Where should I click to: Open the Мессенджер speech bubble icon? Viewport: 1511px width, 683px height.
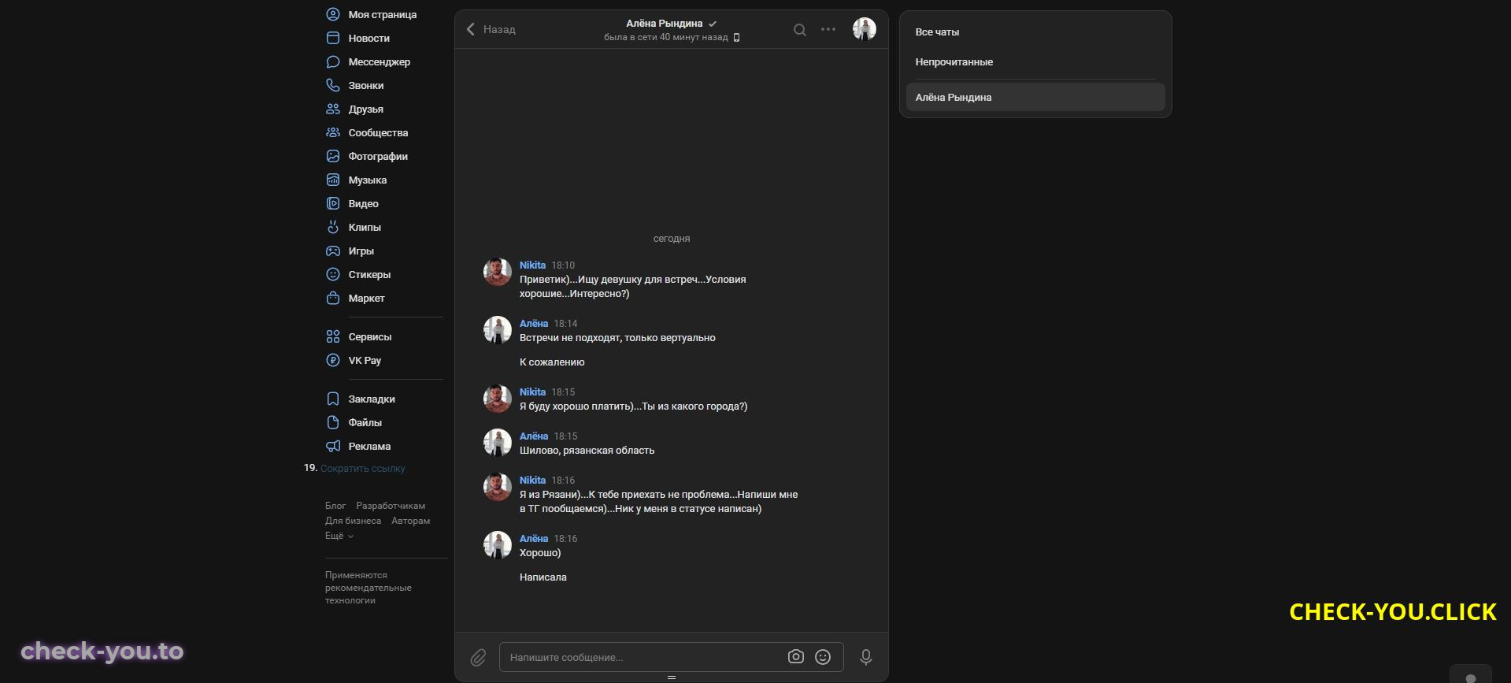333,61
